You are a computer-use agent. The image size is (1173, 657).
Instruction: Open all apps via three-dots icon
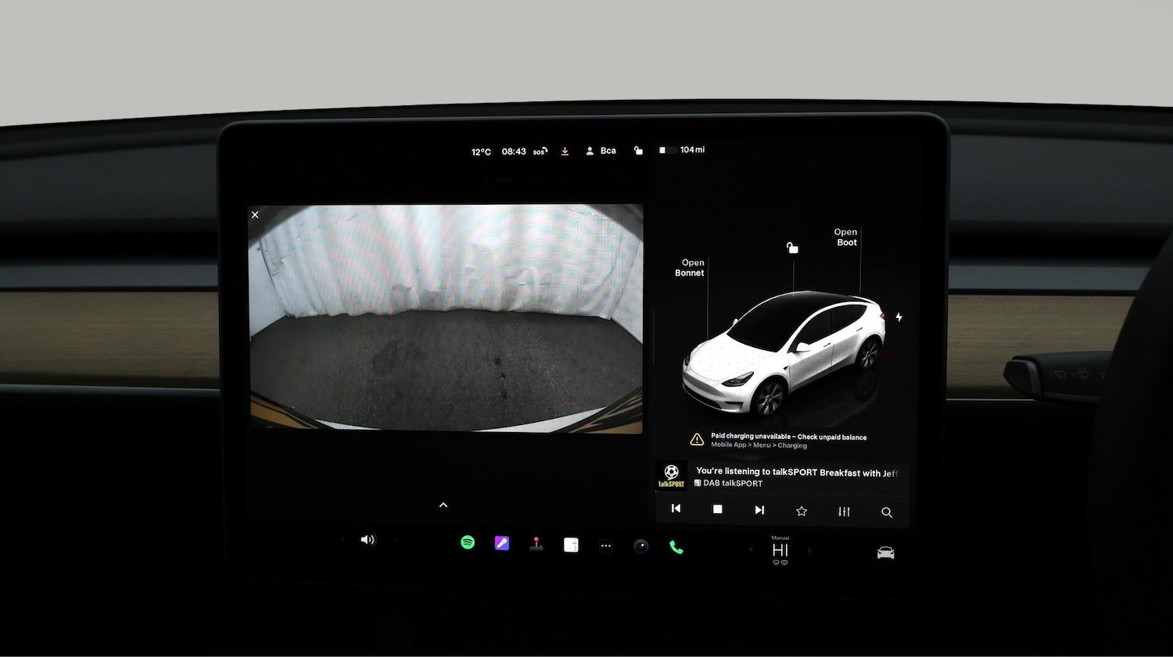606,546
